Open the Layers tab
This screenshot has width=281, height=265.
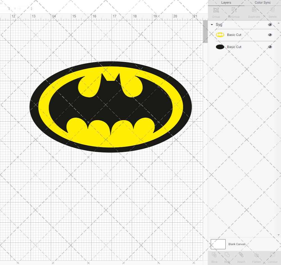(226, 3)
